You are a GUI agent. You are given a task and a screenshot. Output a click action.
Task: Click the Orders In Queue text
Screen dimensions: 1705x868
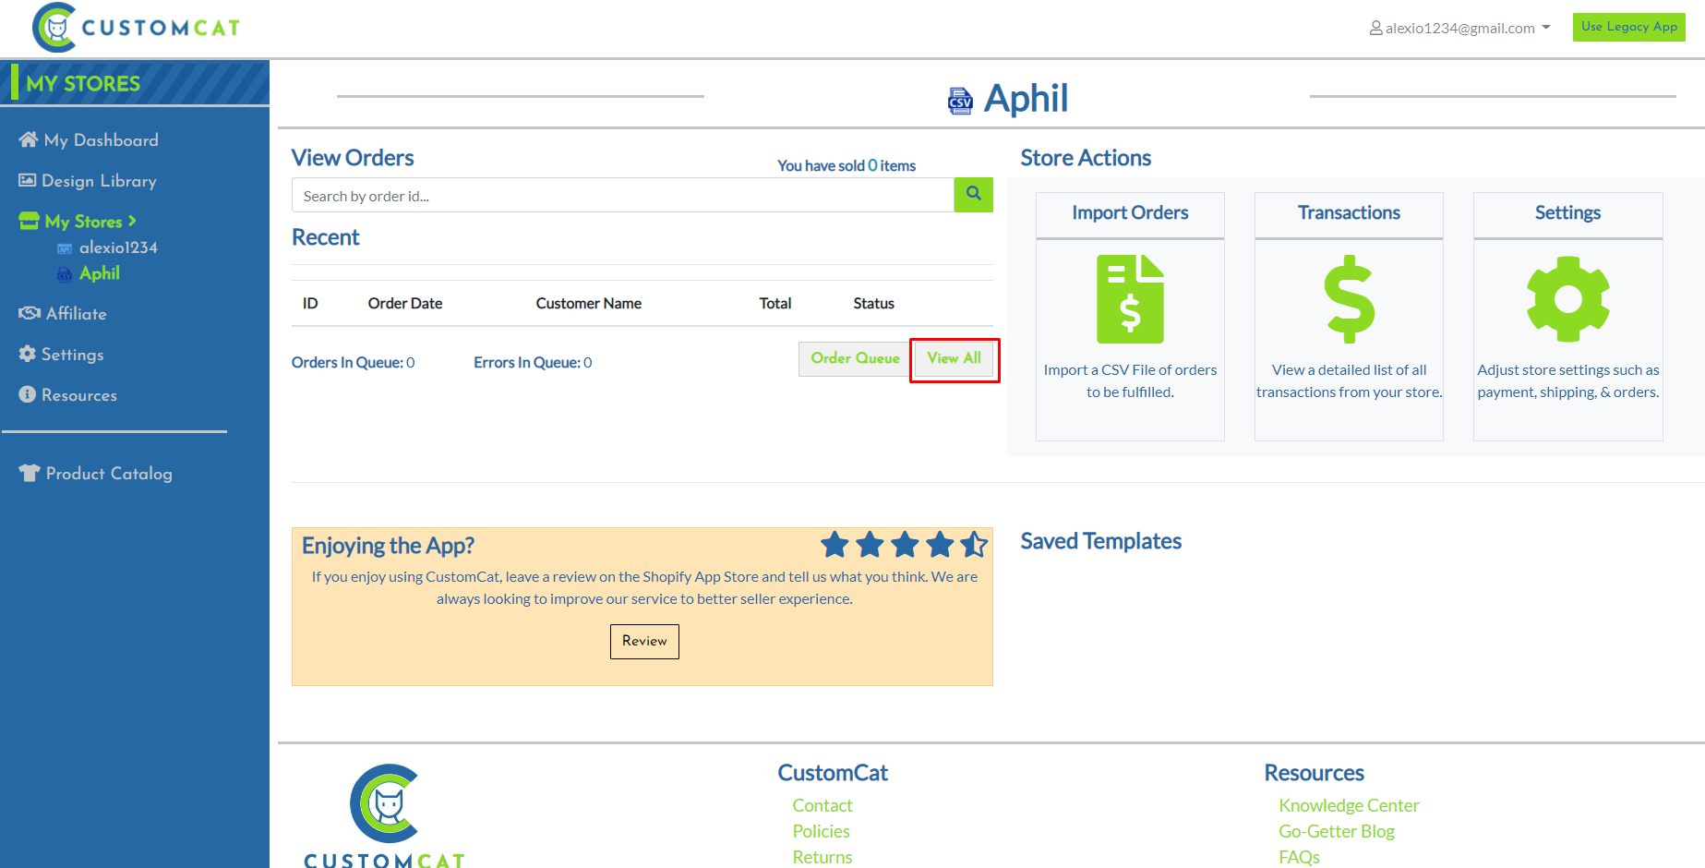(x=354, y=362)
